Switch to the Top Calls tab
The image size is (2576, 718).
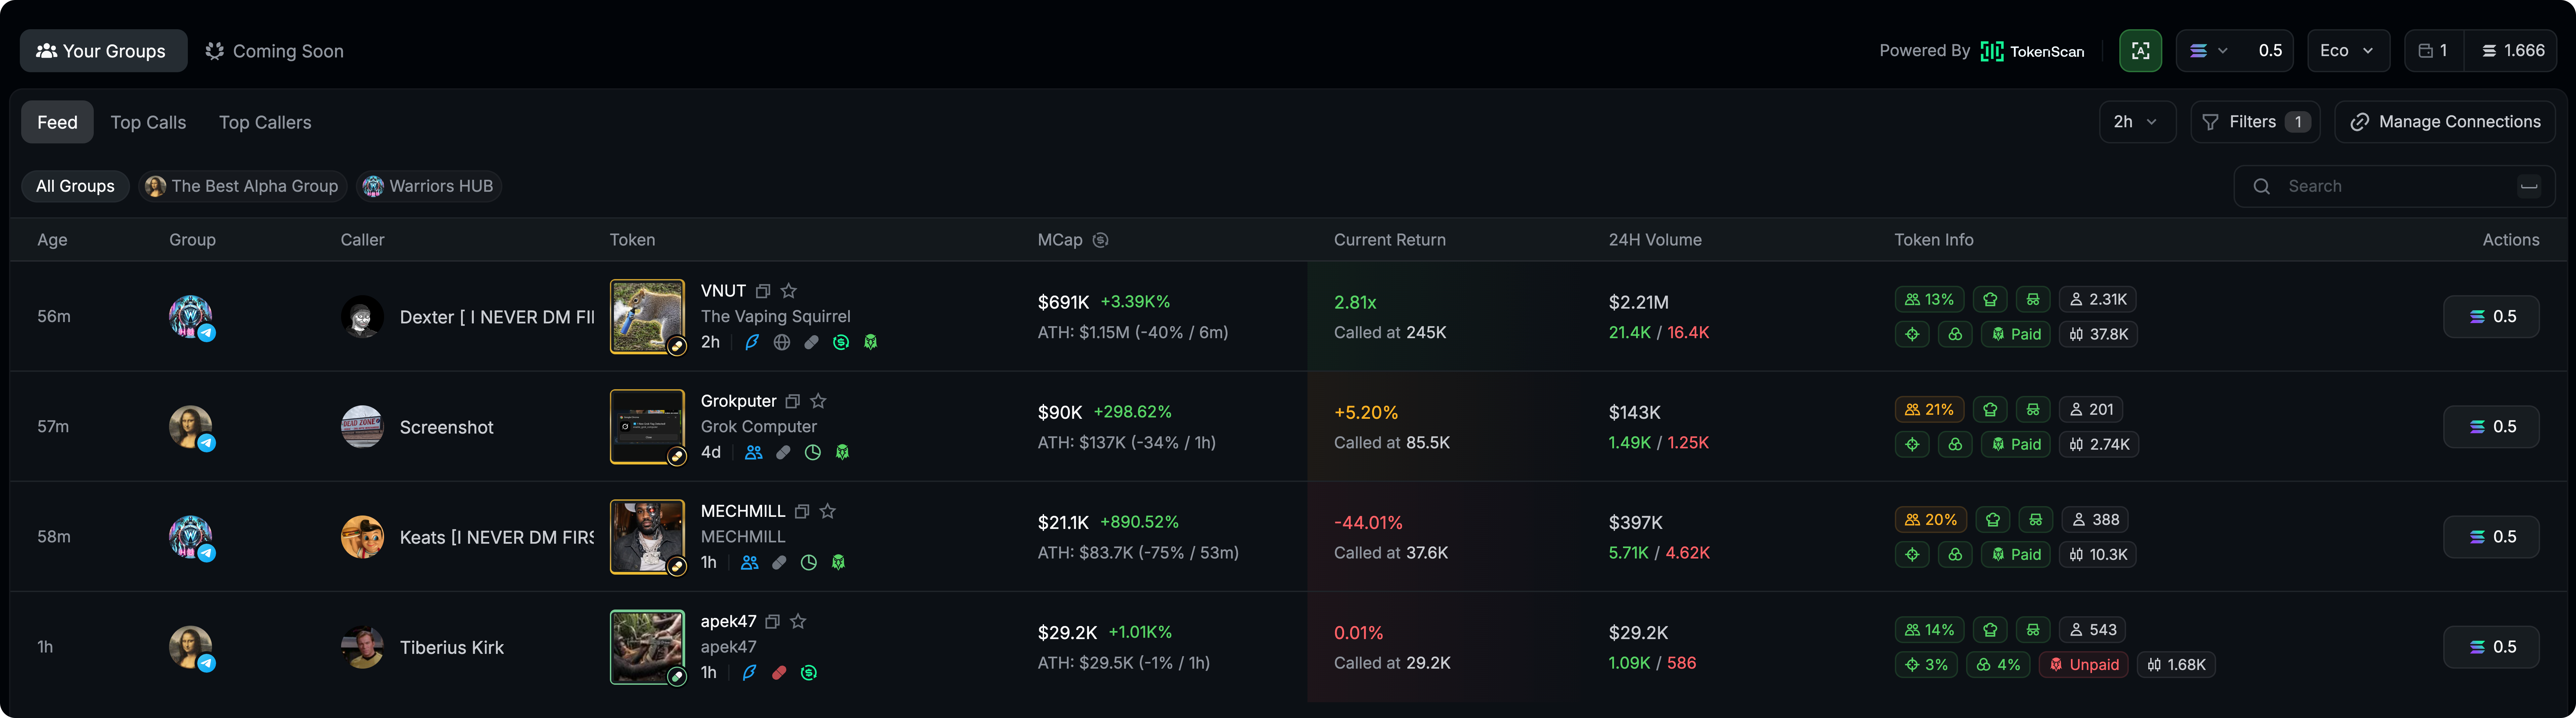coord(148,122)
